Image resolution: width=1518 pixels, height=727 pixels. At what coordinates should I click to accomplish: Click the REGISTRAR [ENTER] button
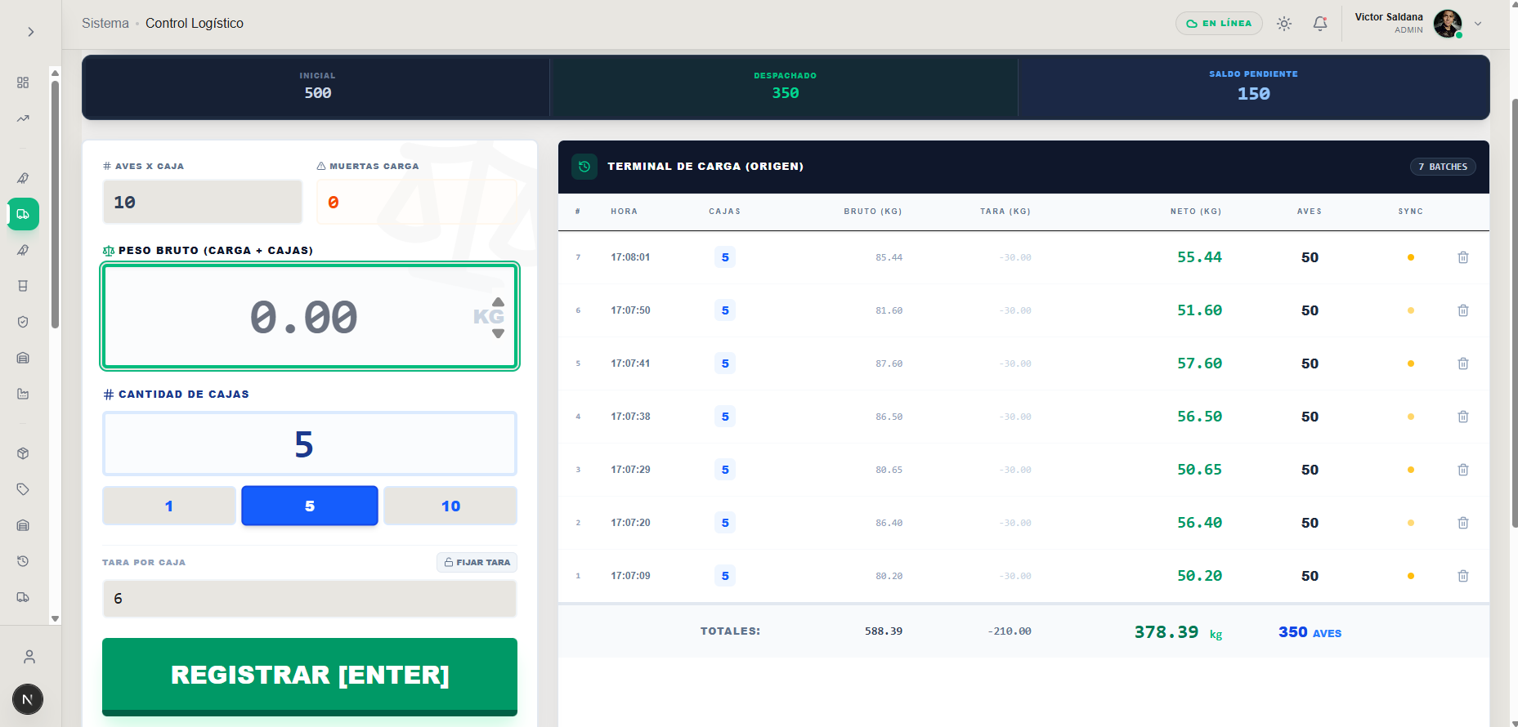click(310, 676)
